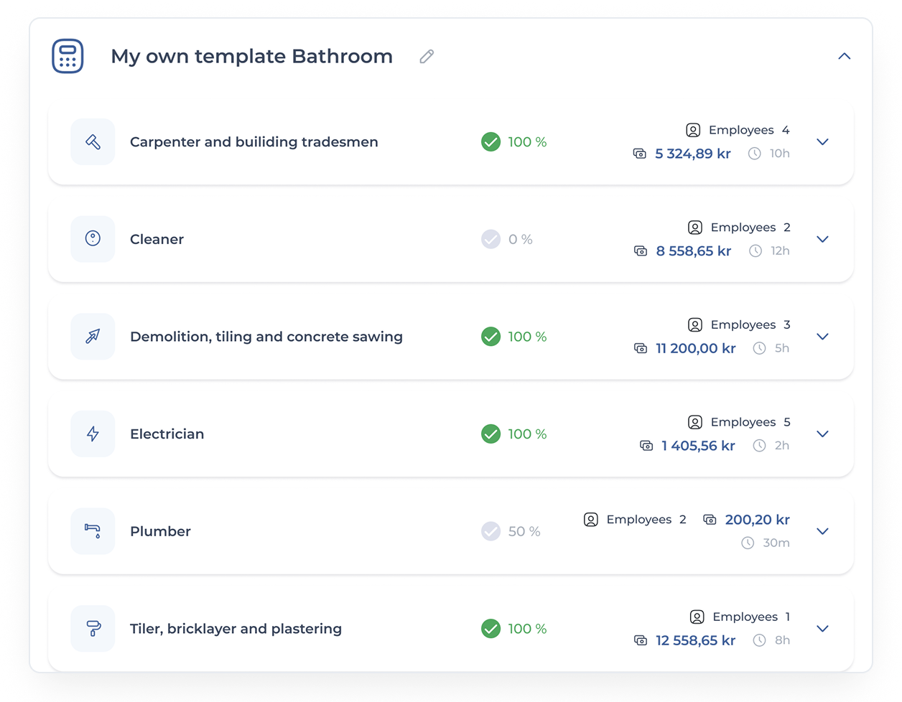This screenshot has width=902, height=702.
Task: Expand the Plumber row details
Action: click(823, 531)
